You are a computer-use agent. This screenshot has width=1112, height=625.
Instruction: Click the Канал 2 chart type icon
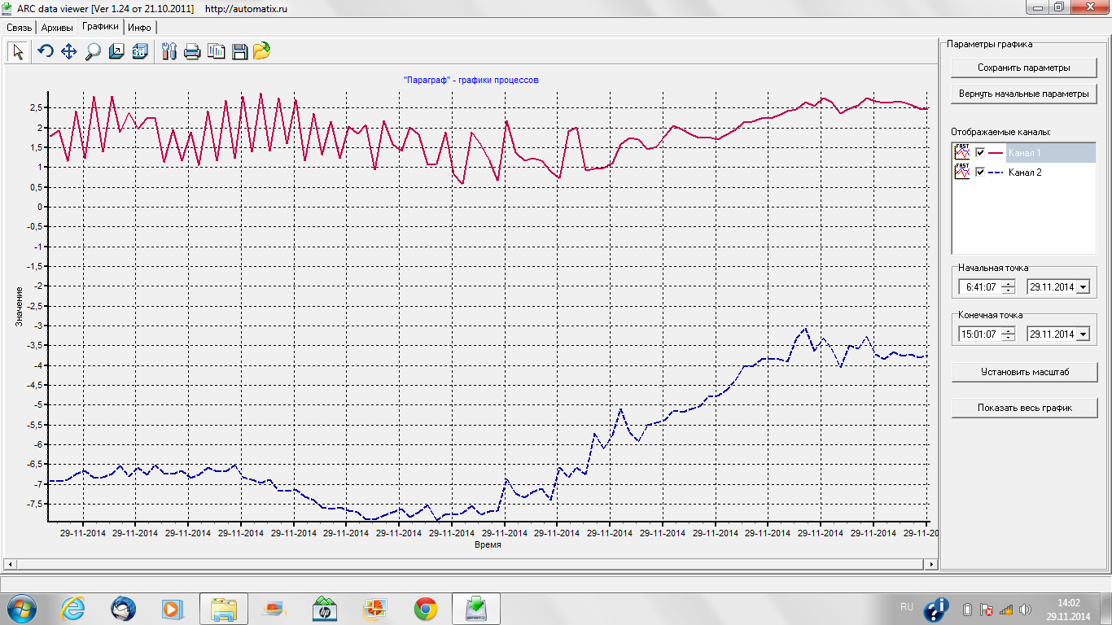point(962,172)
